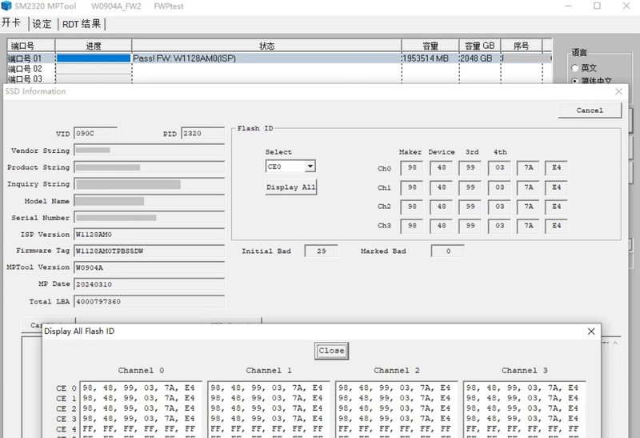This screenshot has height=438, width=640.
Task: Click the VID input field
Action: pos(95,134)
